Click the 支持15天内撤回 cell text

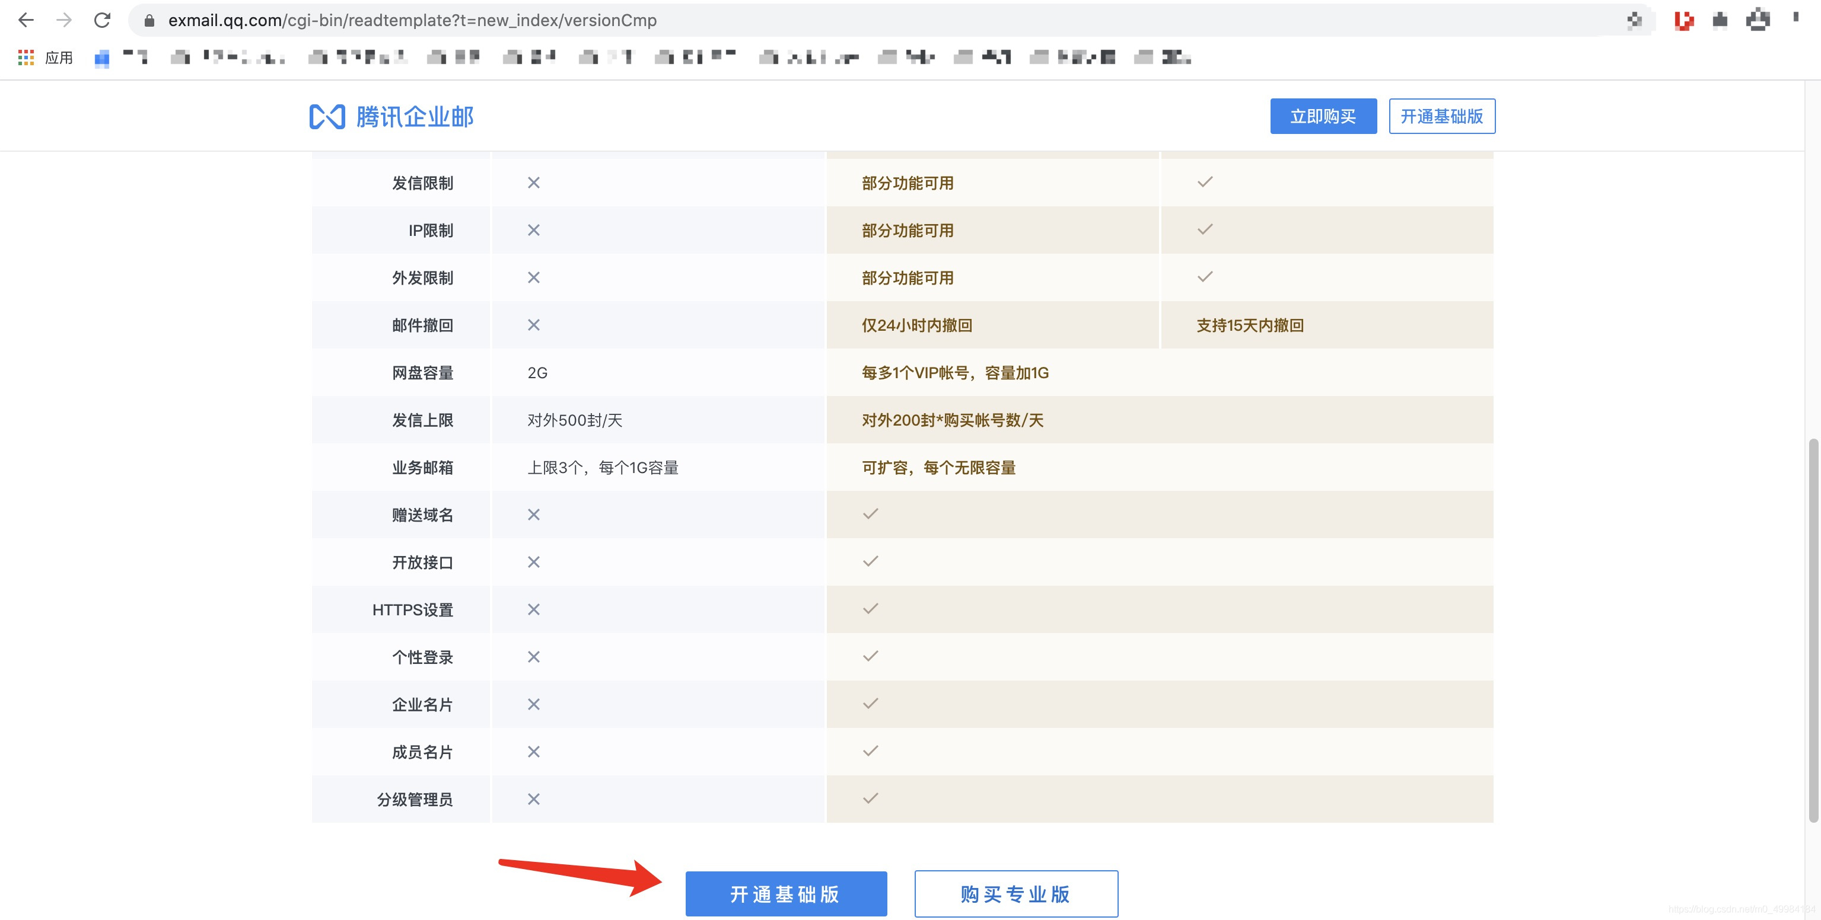click(1250, 326)
